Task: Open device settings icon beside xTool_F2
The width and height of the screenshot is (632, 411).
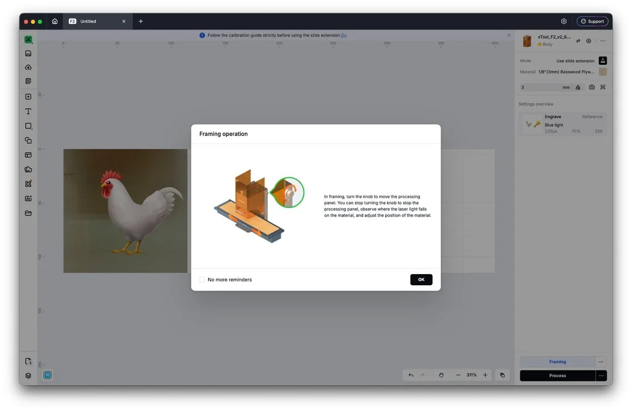Action: point(589,41)
